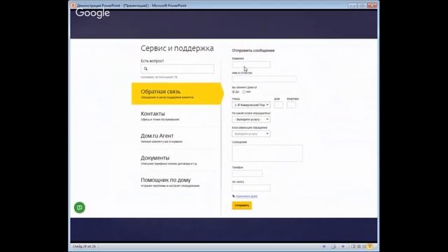Open the 'Выберите услугу' service dropdown
Image resolution: width=448 pixels, height=252 pixels.
[251, 119]
